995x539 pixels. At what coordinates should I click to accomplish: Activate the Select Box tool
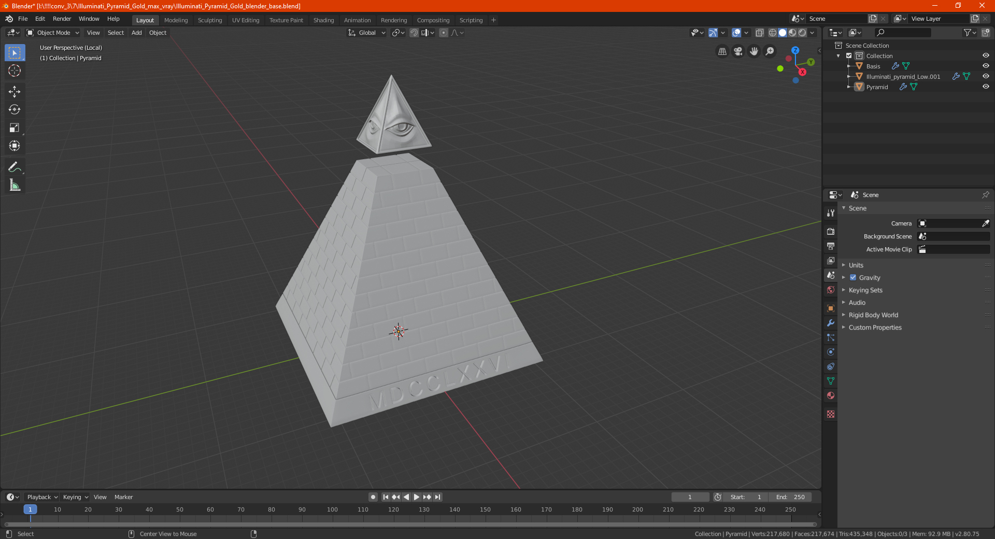(x=15, y=52)
